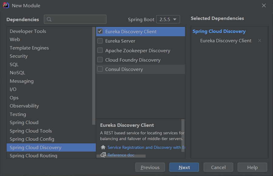Click the IntelliJ IDEA logo icon
This screenshot has height=176, width=273.
click(6, 5)
